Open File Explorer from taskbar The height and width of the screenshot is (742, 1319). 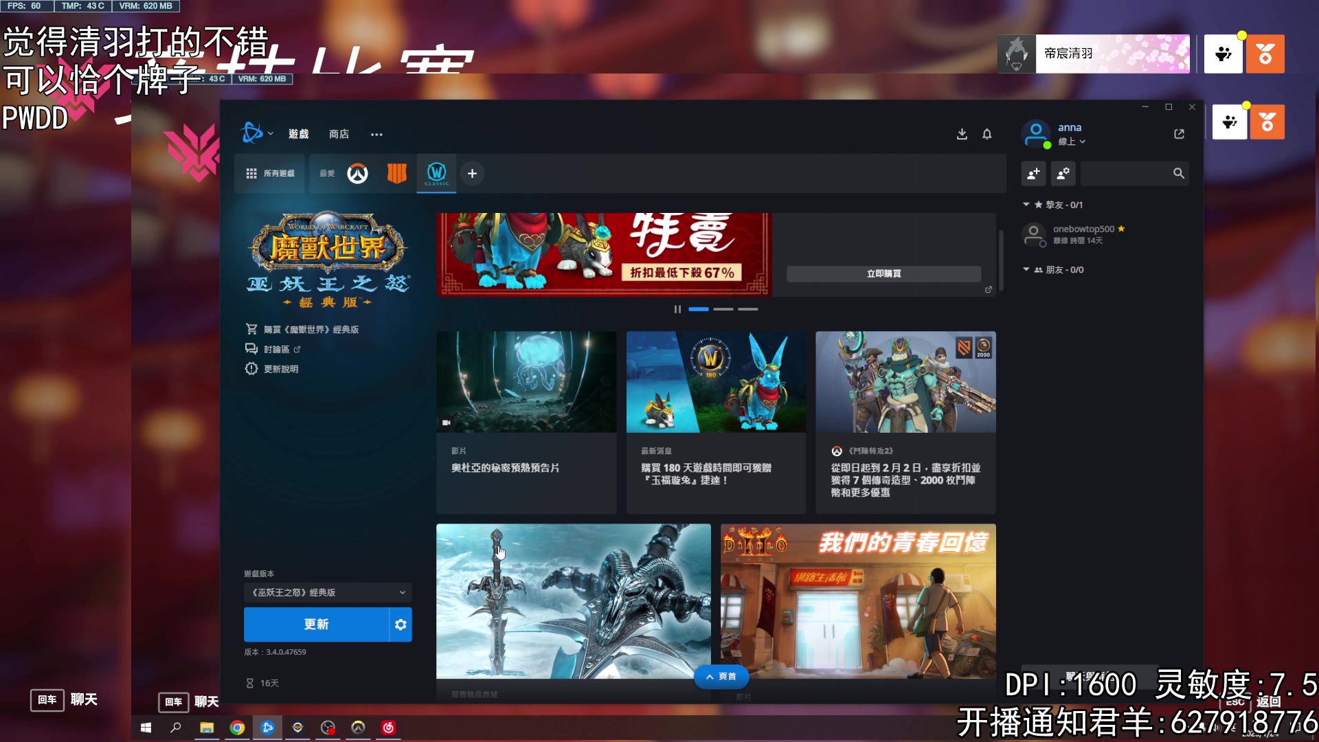click(207, 728)
